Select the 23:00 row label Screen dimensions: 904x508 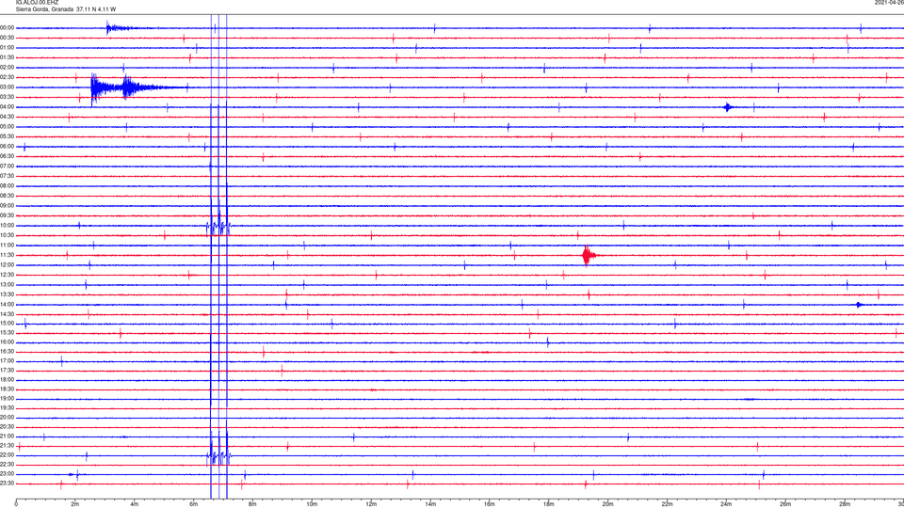click(x=8, y=474)
